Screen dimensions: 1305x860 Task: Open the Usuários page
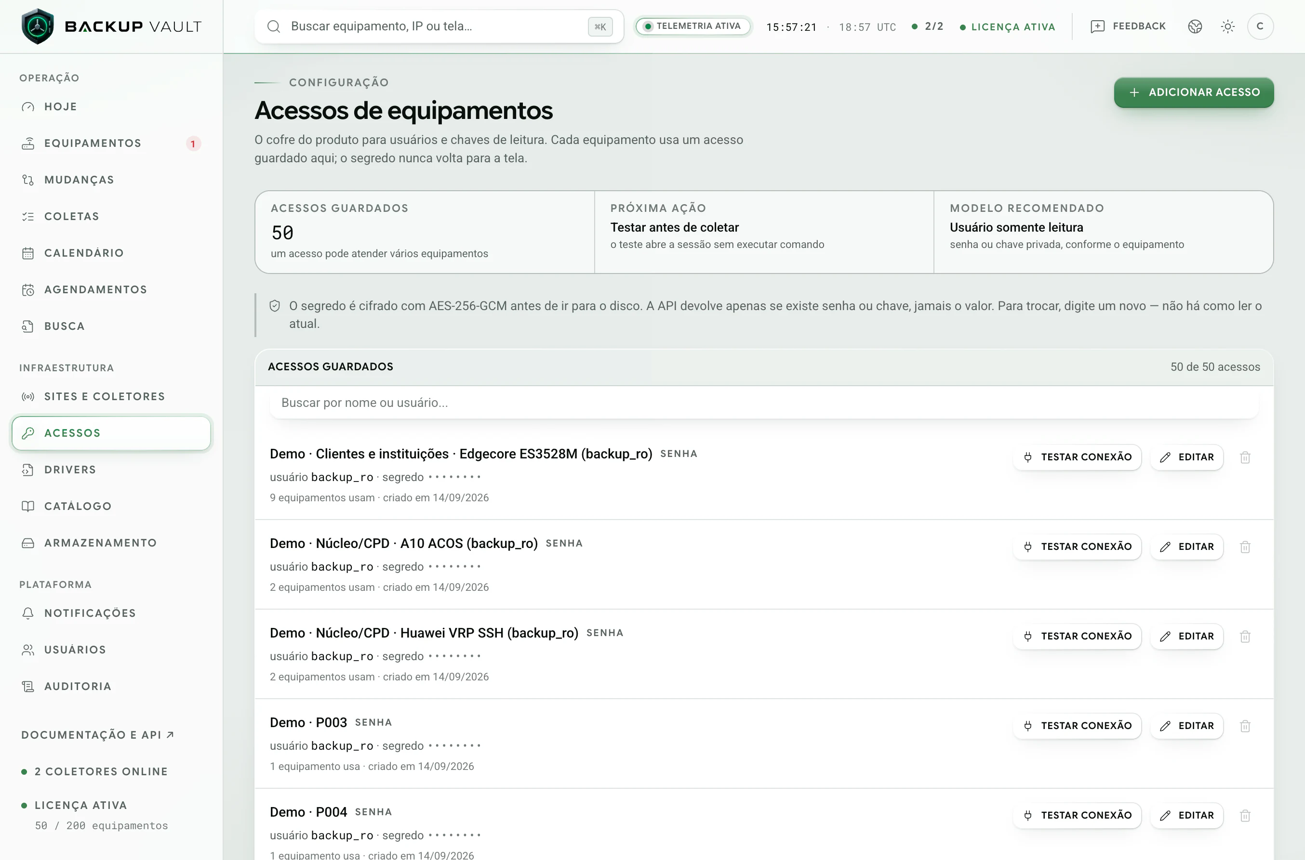(x=111, y=650)
